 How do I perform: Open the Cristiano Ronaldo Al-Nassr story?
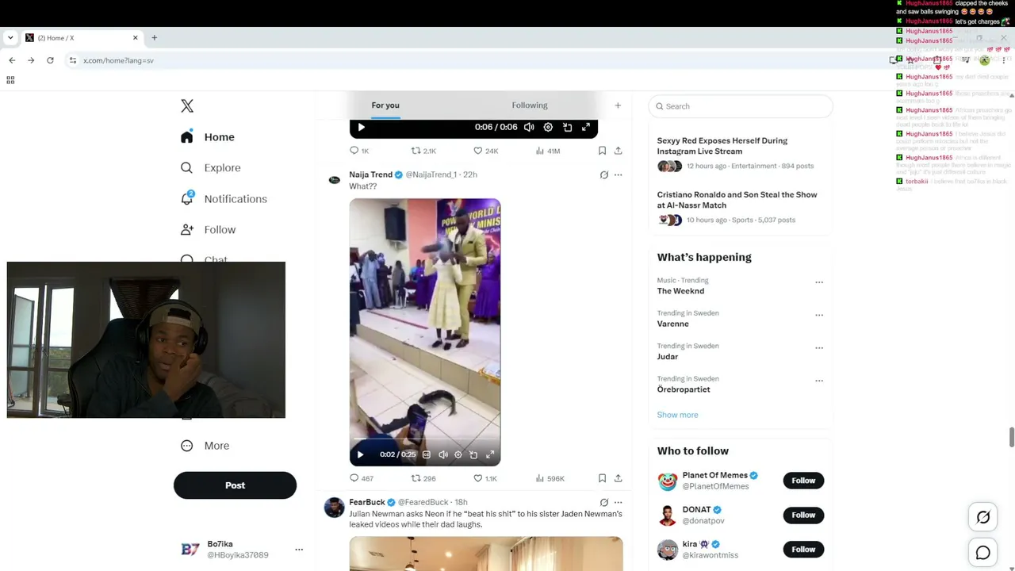tap(741, 207)
